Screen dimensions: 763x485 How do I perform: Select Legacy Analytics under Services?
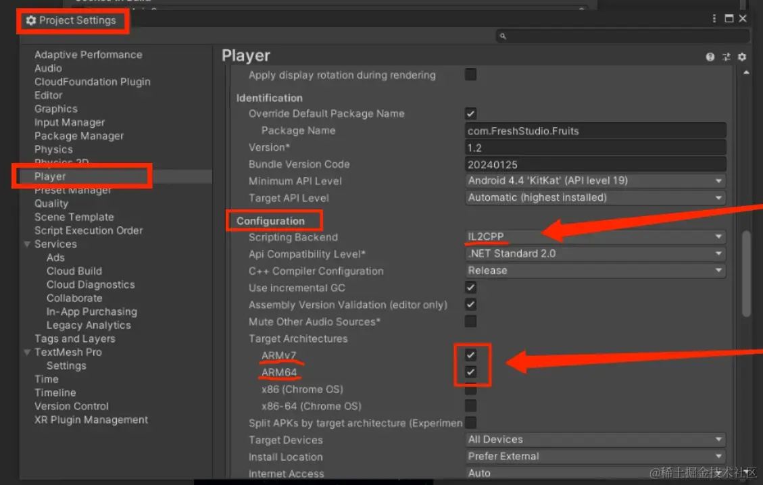click(x=89, y=326)
